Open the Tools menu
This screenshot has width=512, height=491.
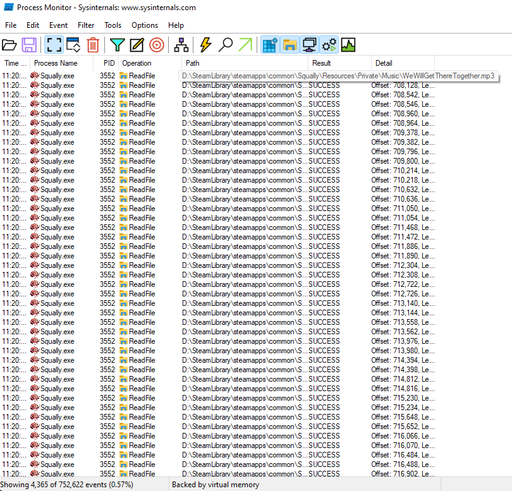pos(113,25)
